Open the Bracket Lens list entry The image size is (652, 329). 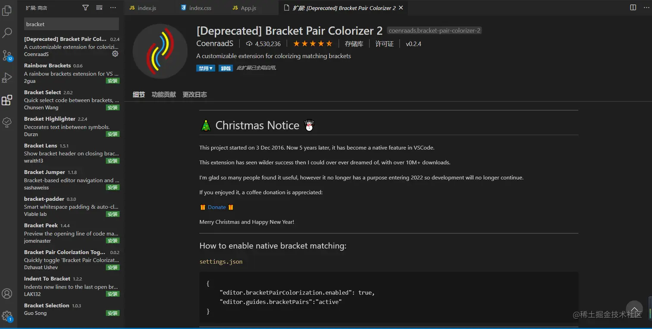72,153
